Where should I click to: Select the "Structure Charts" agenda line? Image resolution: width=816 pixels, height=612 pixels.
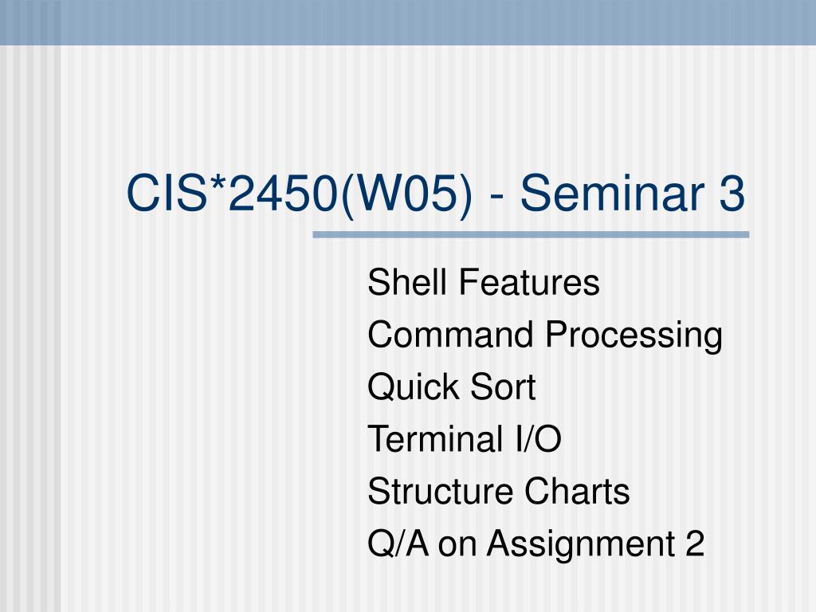pyautogui.click(x=499, y=491)
